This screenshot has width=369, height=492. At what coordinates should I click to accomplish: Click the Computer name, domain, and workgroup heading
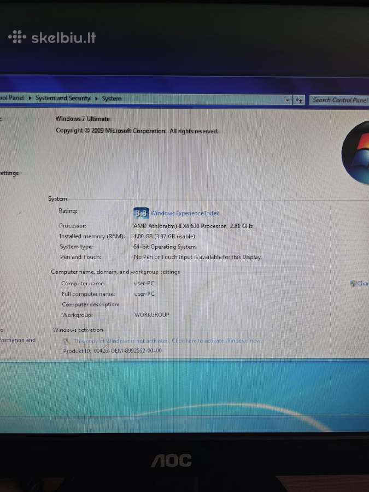click(x=115, y=272)
